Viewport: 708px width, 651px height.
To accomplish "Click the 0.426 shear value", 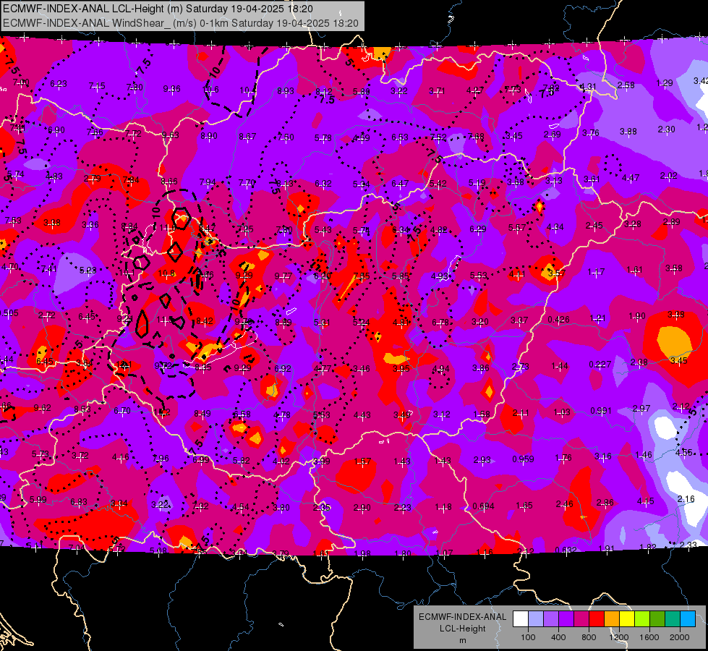I will pos(558,320).
